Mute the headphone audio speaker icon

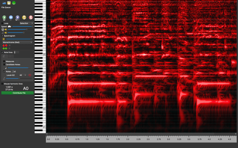(x=6, y=29)
